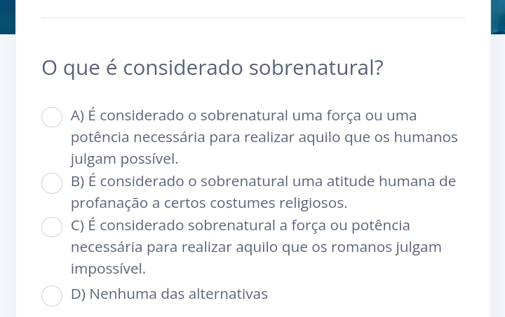
Task: Choose option C radio button
Action: tap(52, 227)
